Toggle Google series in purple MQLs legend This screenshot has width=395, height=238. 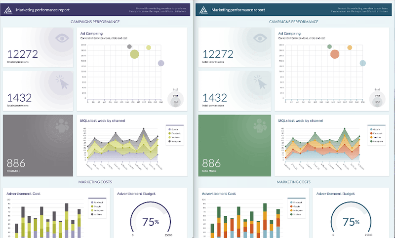(x=173, y=129)
